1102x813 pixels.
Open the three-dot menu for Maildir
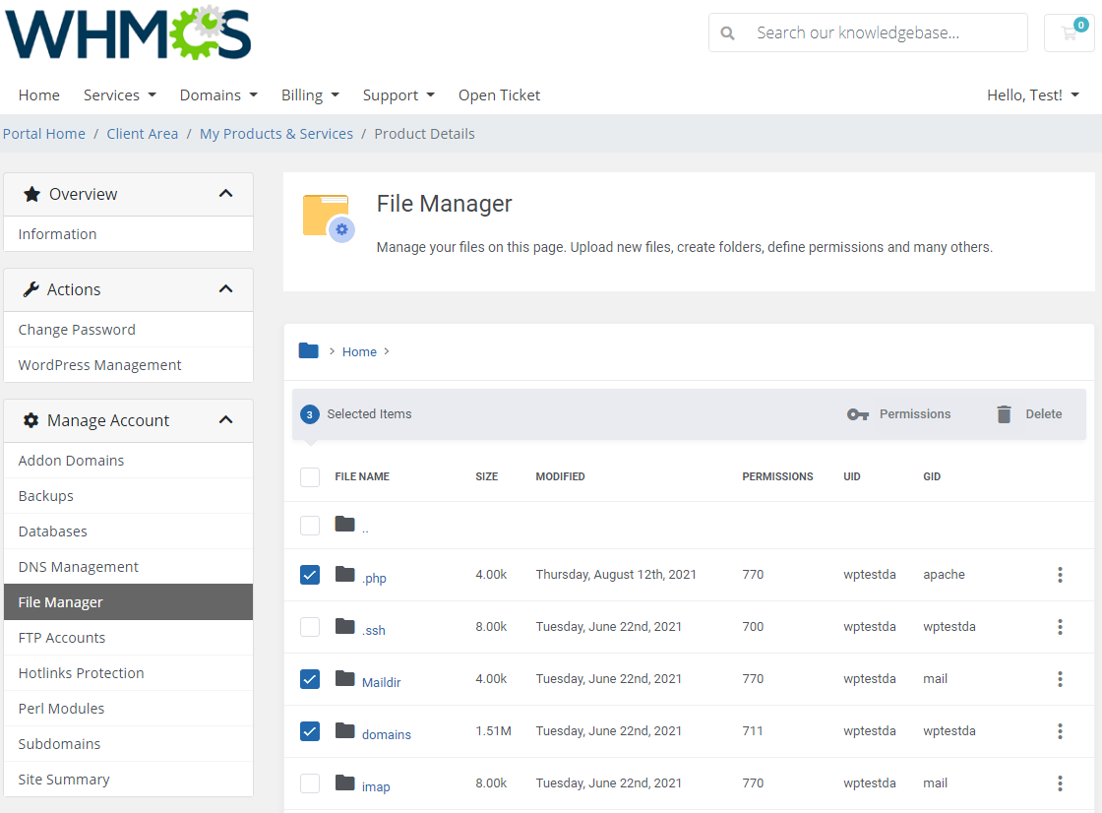pyautogui.click(x=1060, y=679)
